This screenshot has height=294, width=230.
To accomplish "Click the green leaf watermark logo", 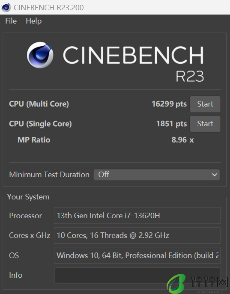I will coord(176,283).
